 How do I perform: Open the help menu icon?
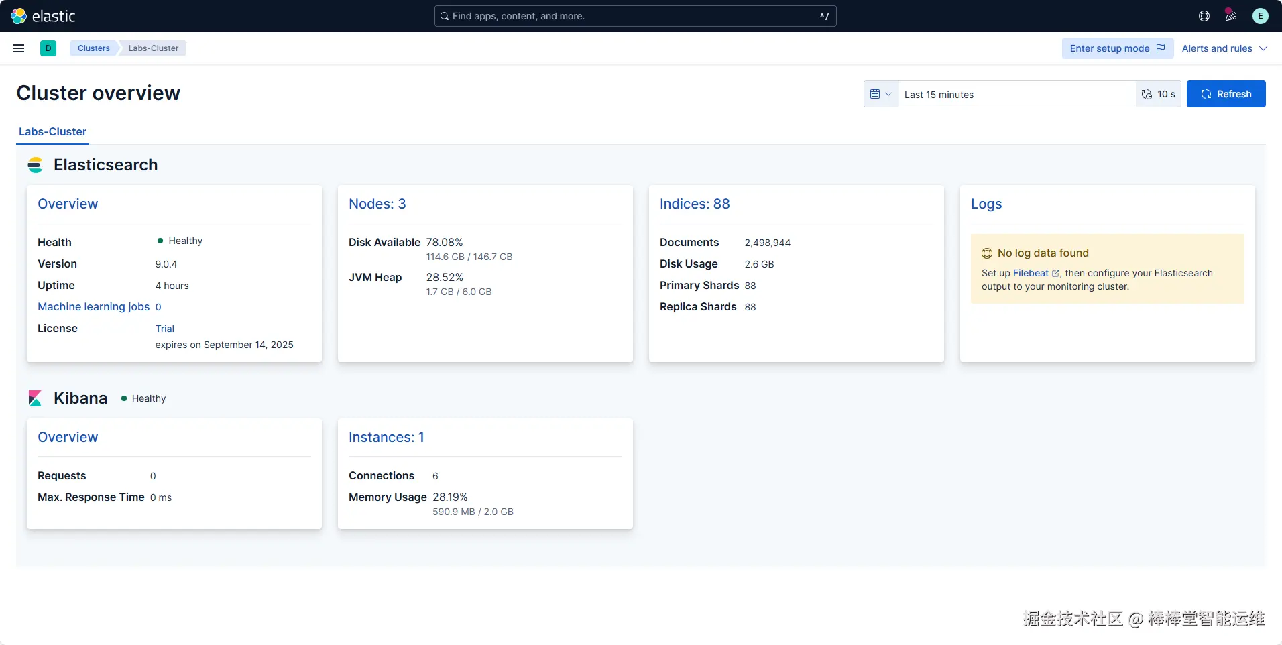click(1204, 16)
